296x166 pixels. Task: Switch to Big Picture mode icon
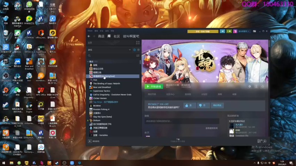255,31
